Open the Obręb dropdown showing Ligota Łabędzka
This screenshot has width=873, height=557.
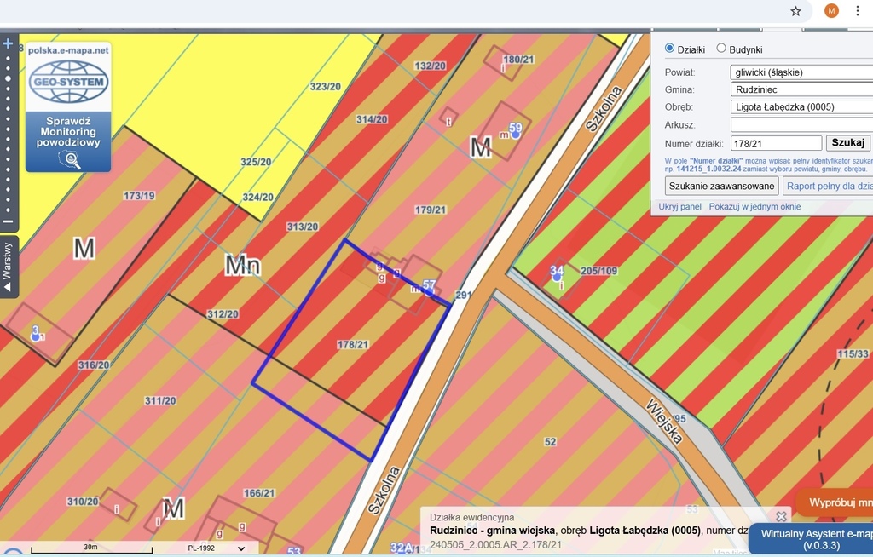(801, 107)
